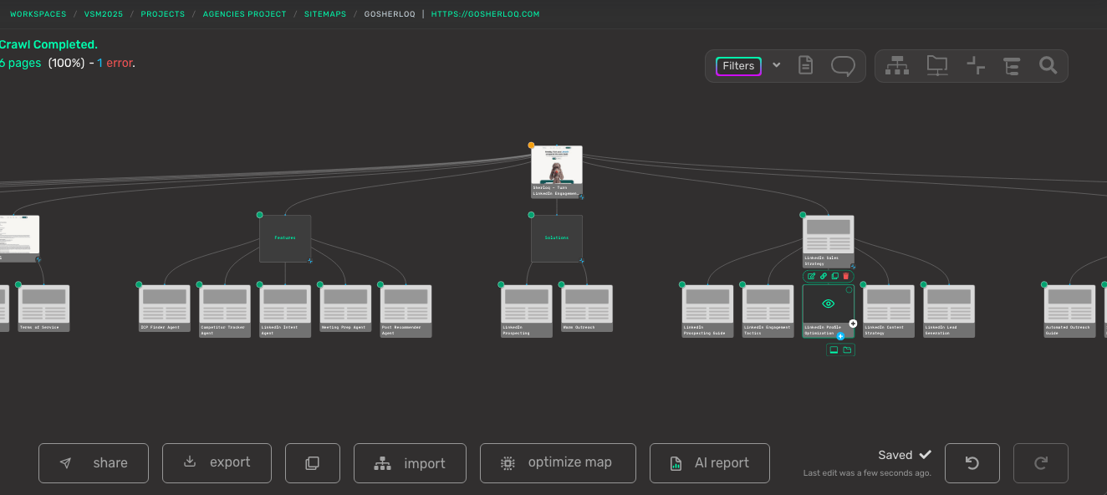Viewport: 1107px width, 495px height.
Task: Click the Filters button
Action: 738,66
